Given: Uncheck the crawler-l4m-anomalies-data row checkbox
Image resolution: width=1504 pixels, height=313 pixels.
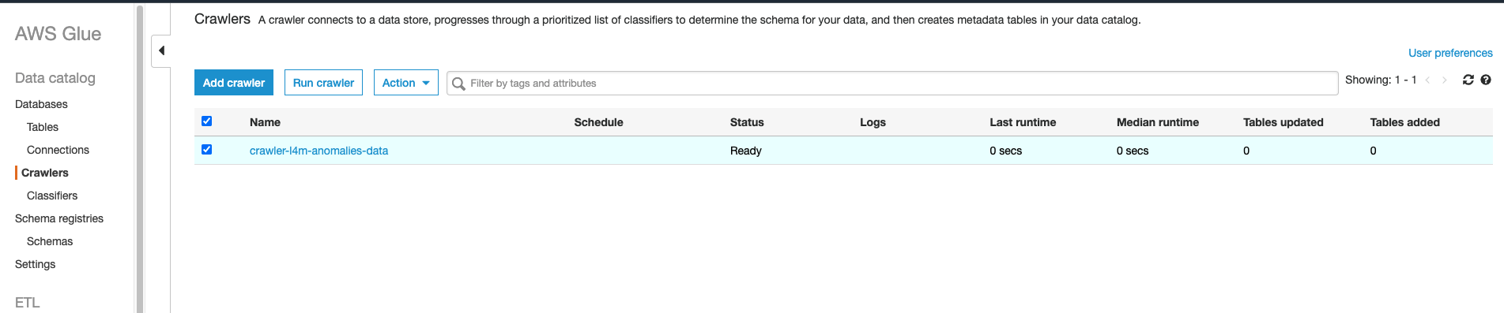Looking at the screenshot, I should [x=207, y=149].
